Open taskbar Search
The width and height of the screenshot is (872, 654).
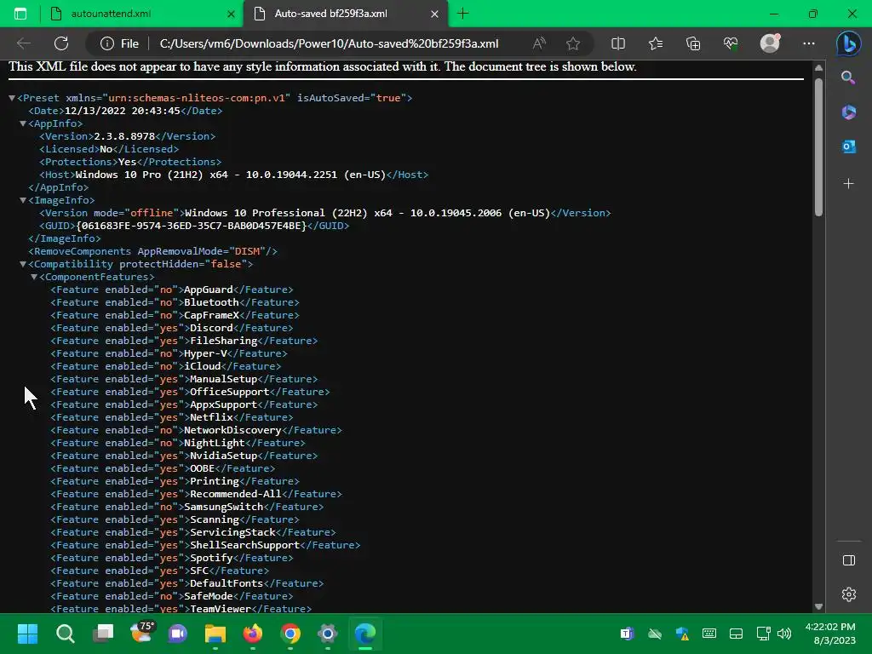[x=65, y=634]
